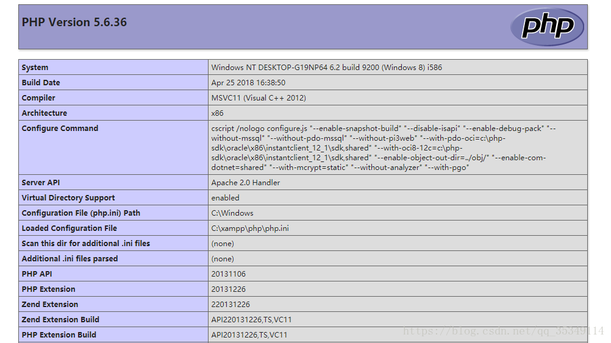
Task: Click the PHP Extension label
Action: click(x=49, y=289)
